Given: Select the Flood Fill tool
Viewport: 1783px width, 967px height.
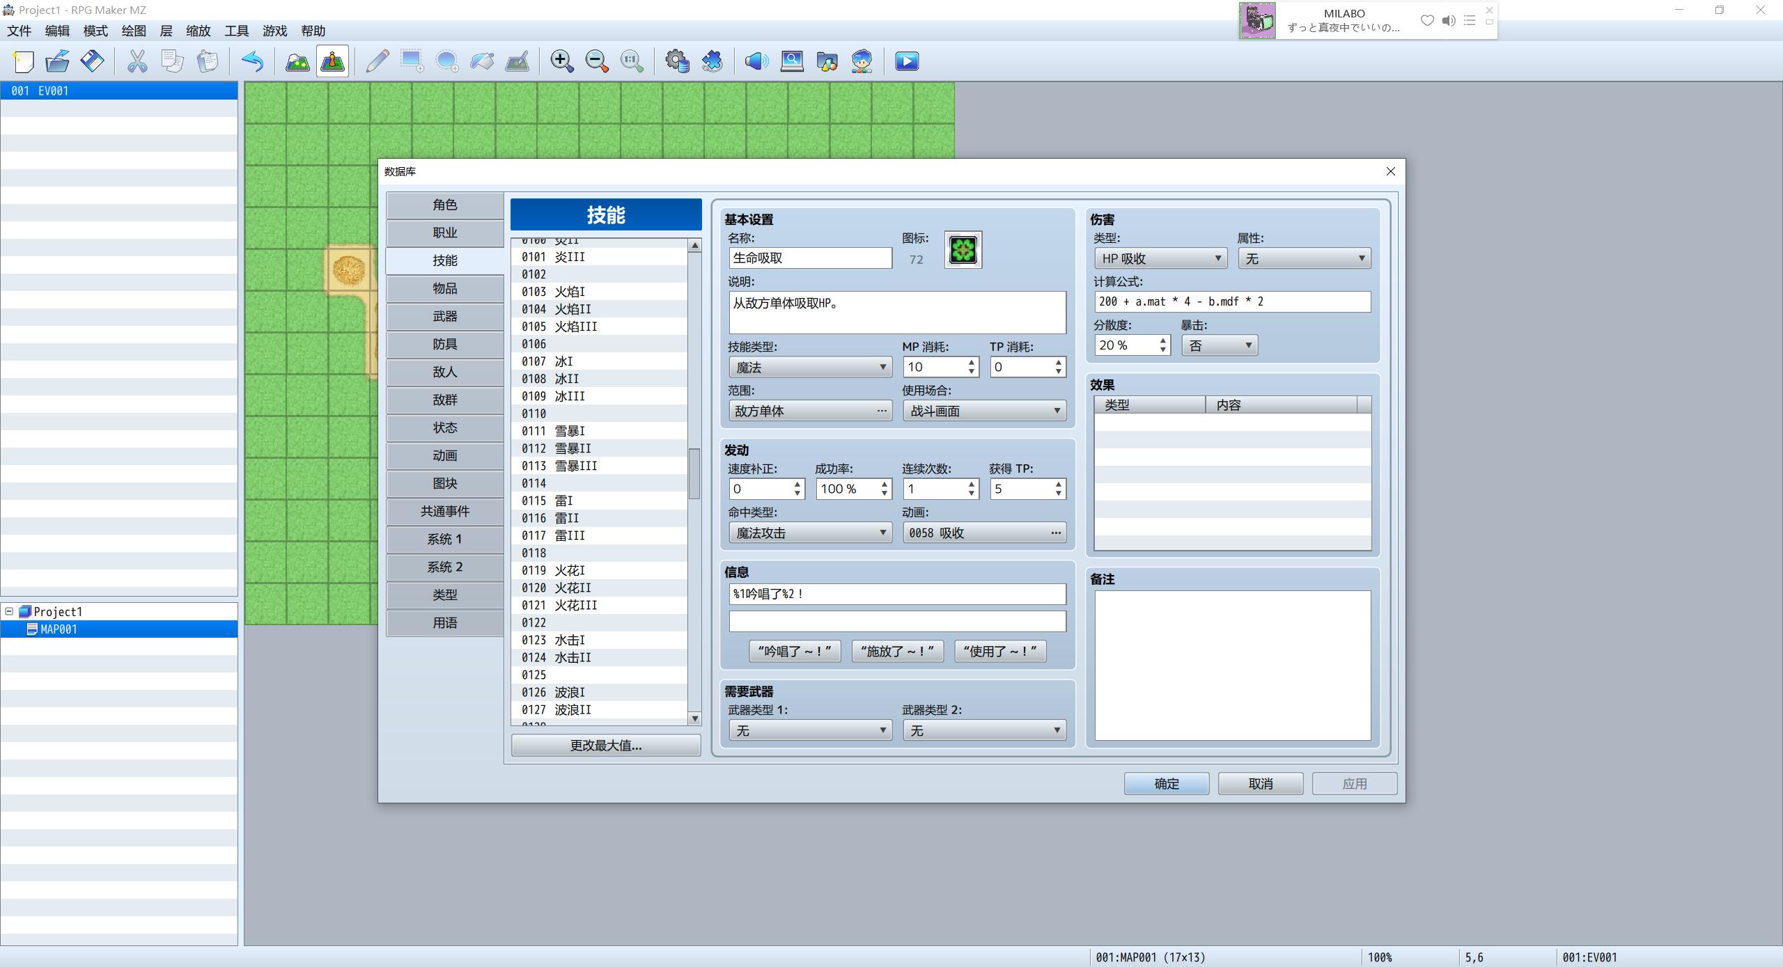Looking at the screenshot, I should tap(482, 61).
